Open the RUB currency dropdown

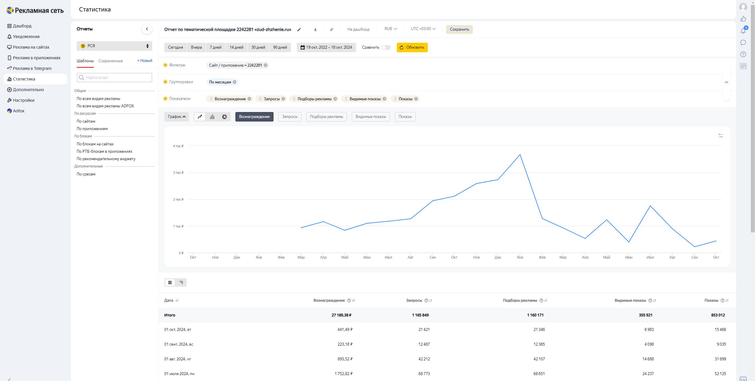[391, 29]
